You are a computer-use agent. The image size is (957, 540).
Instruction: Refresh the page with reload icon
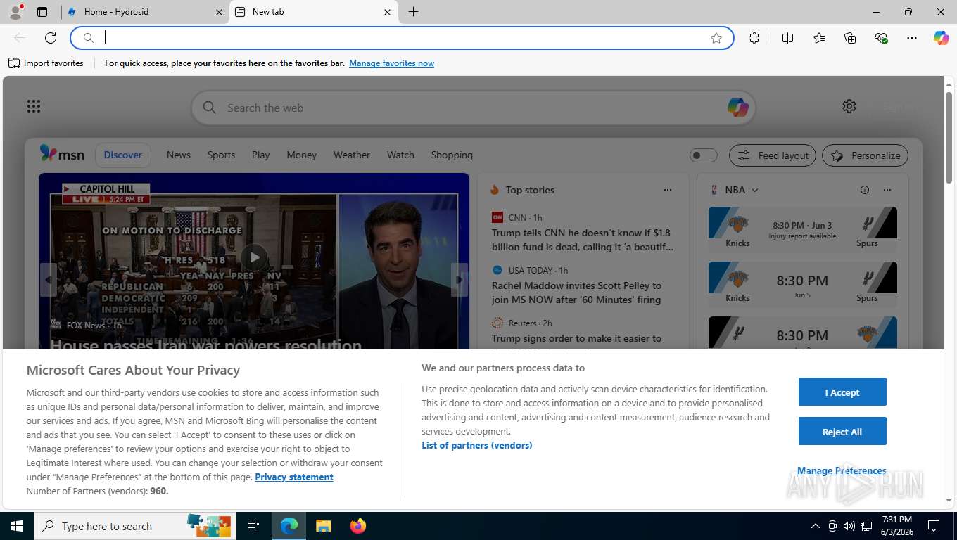(x=51, y=38)
